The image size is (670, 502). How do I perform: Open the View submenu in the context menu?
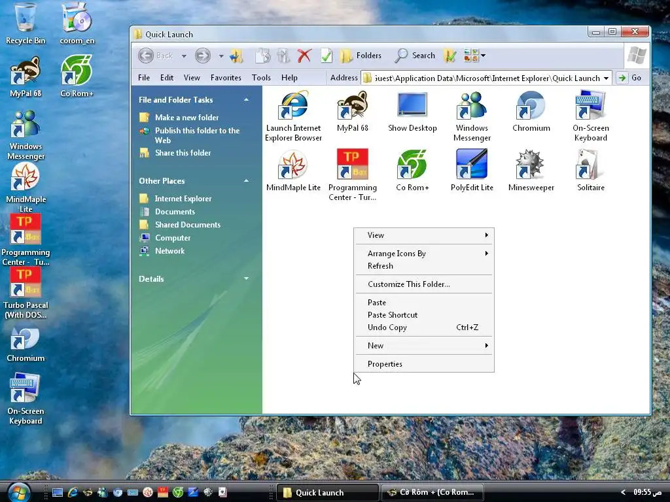coord(424,235)
